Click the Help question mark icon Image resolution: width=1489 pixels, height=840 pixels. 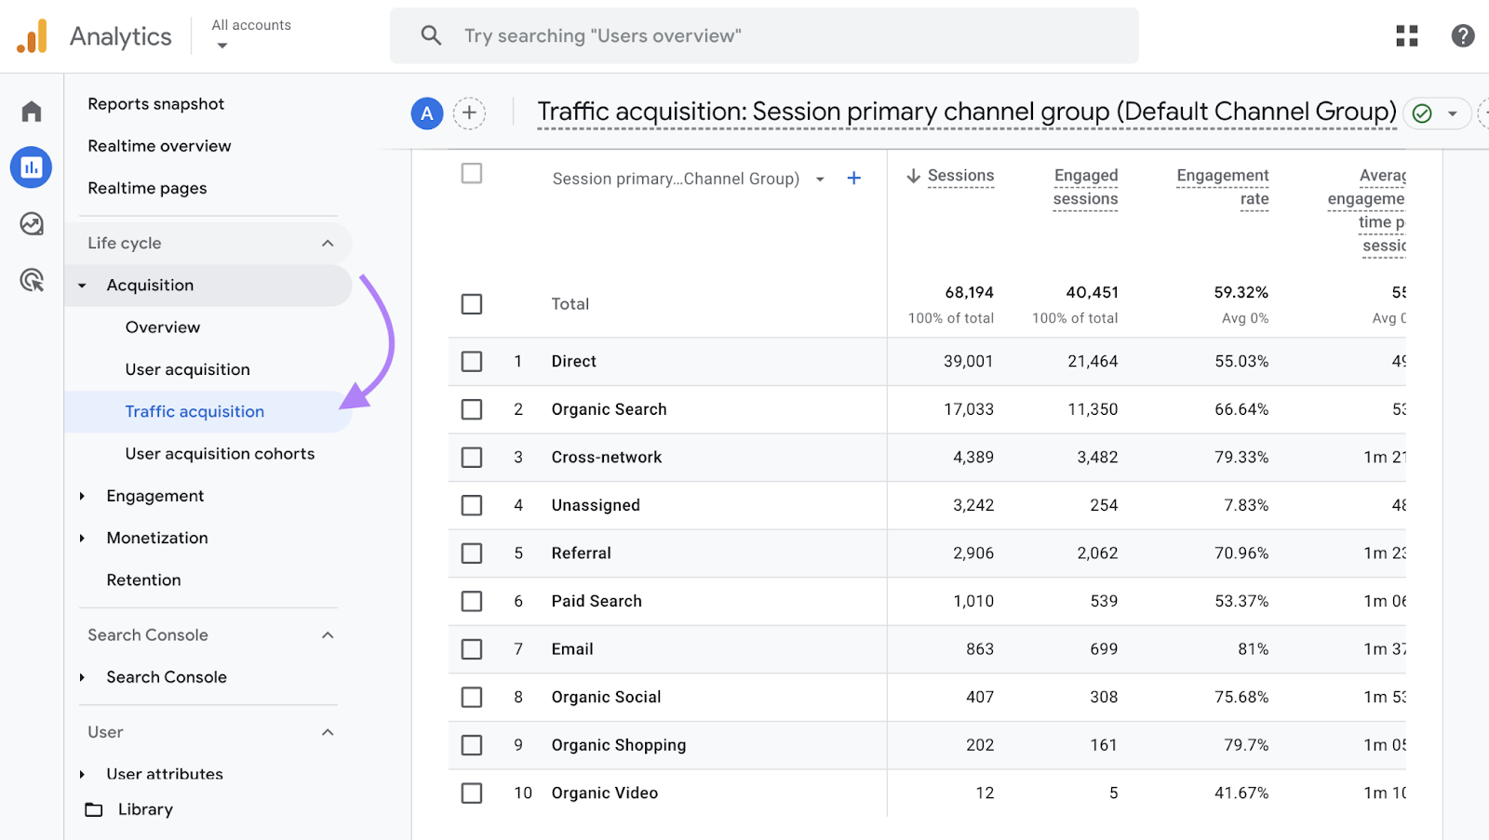pyautogui.click(x=1462, y=35)
